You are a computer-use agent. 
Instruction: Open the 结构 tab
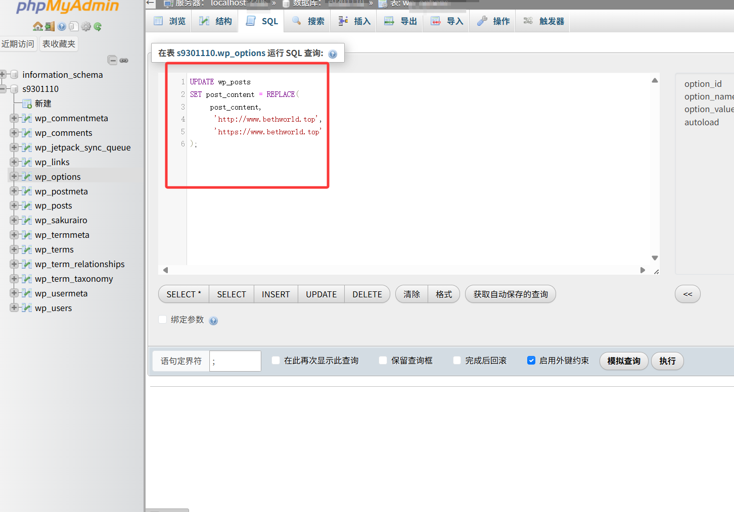point(216,21)
